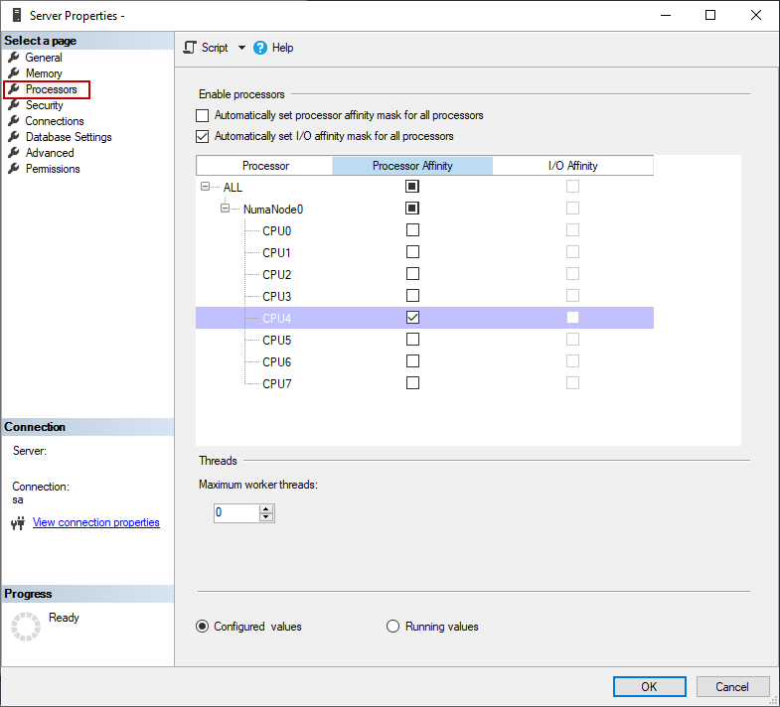Open the Permissions page
The width and height of the screenshot is (780, 707).
pyautogui.click(x=53, y=169)
